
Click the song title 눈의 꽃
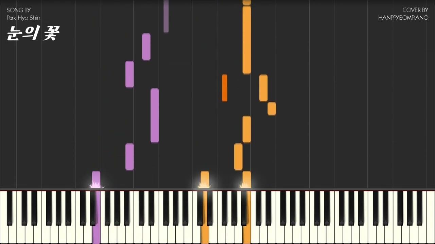(33, 33)
